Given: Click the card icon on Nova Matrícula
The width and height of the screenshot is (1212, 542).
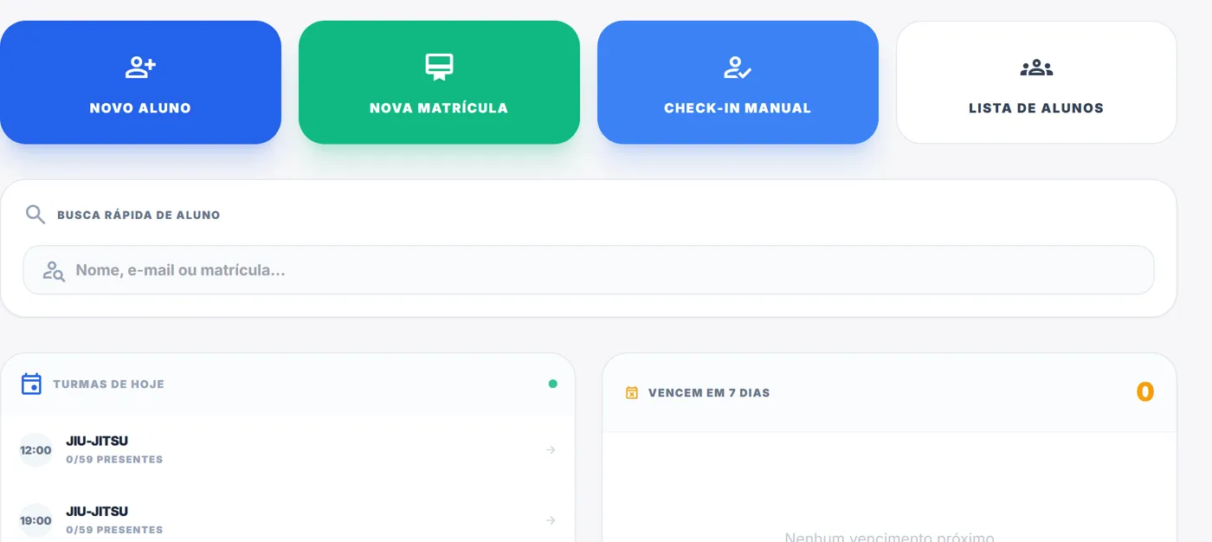Looking at the screenshot, I should [439, 68].
